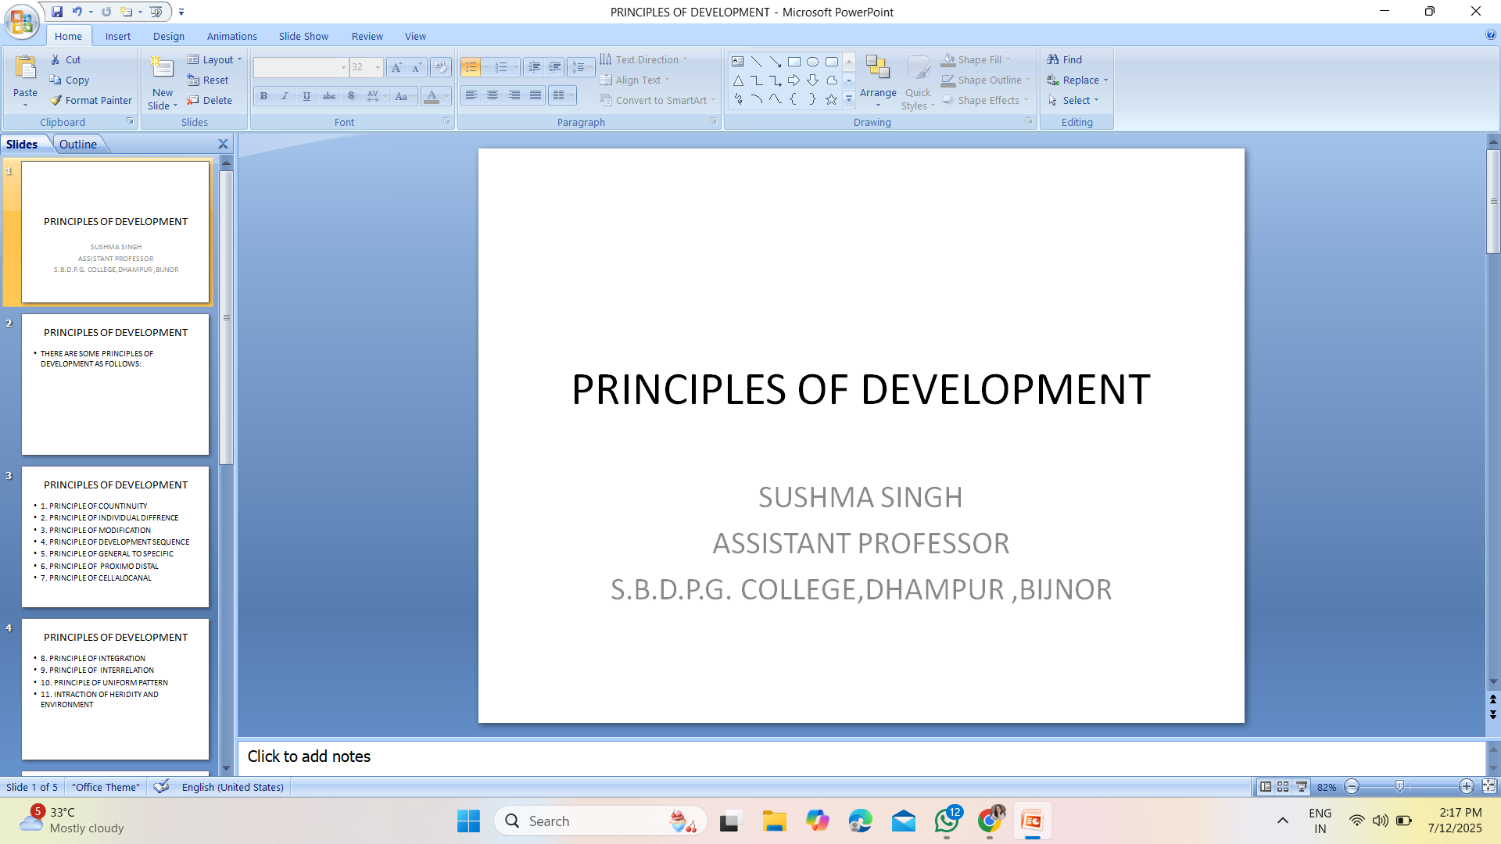Screen dimensions: 1501x844
Task: Select the Isosceles Triangle shape
Action: pyautogui.click(x=737, y=80)
